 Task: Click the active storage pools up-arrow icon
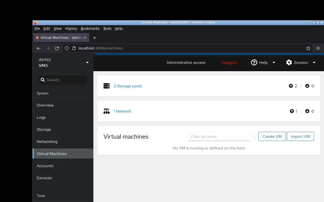(x=291, y=86)
